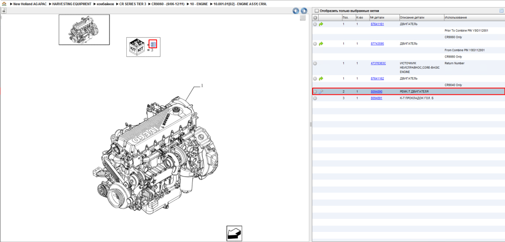Image resolution: width=505 pixels, height=242 pixels.
Task: Click the KIT box icon in diagram
Action: [137, 47]
